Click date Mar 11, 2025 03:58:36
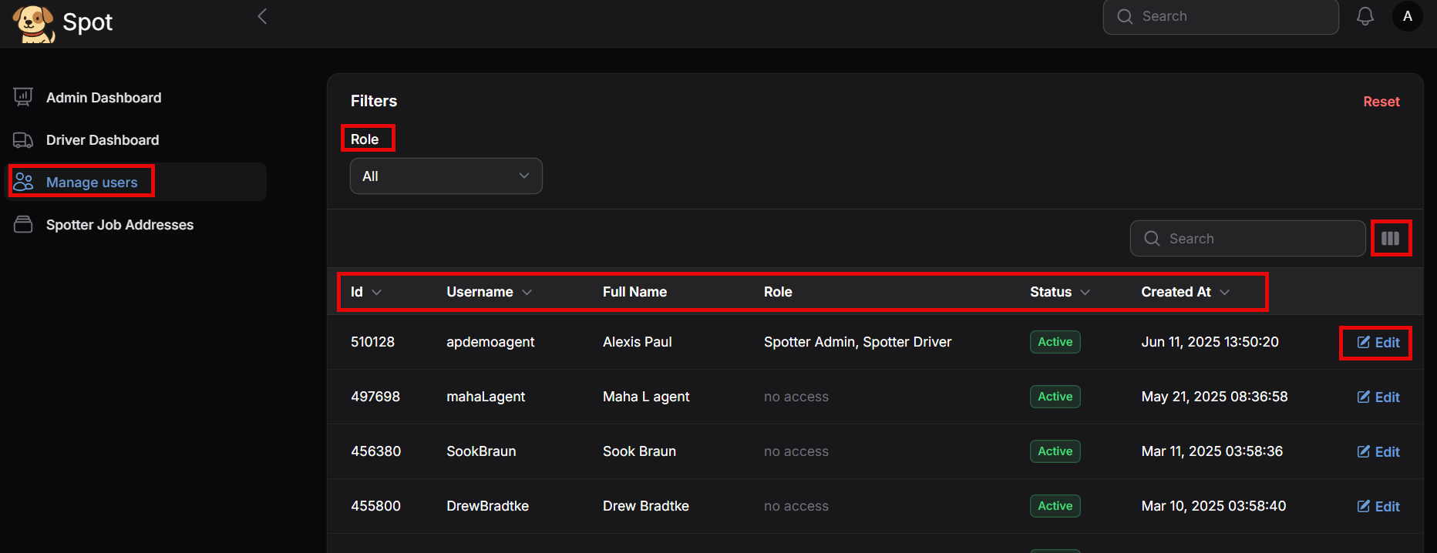This screenshot has width=1437, height=553. [x=1212, y=451]
